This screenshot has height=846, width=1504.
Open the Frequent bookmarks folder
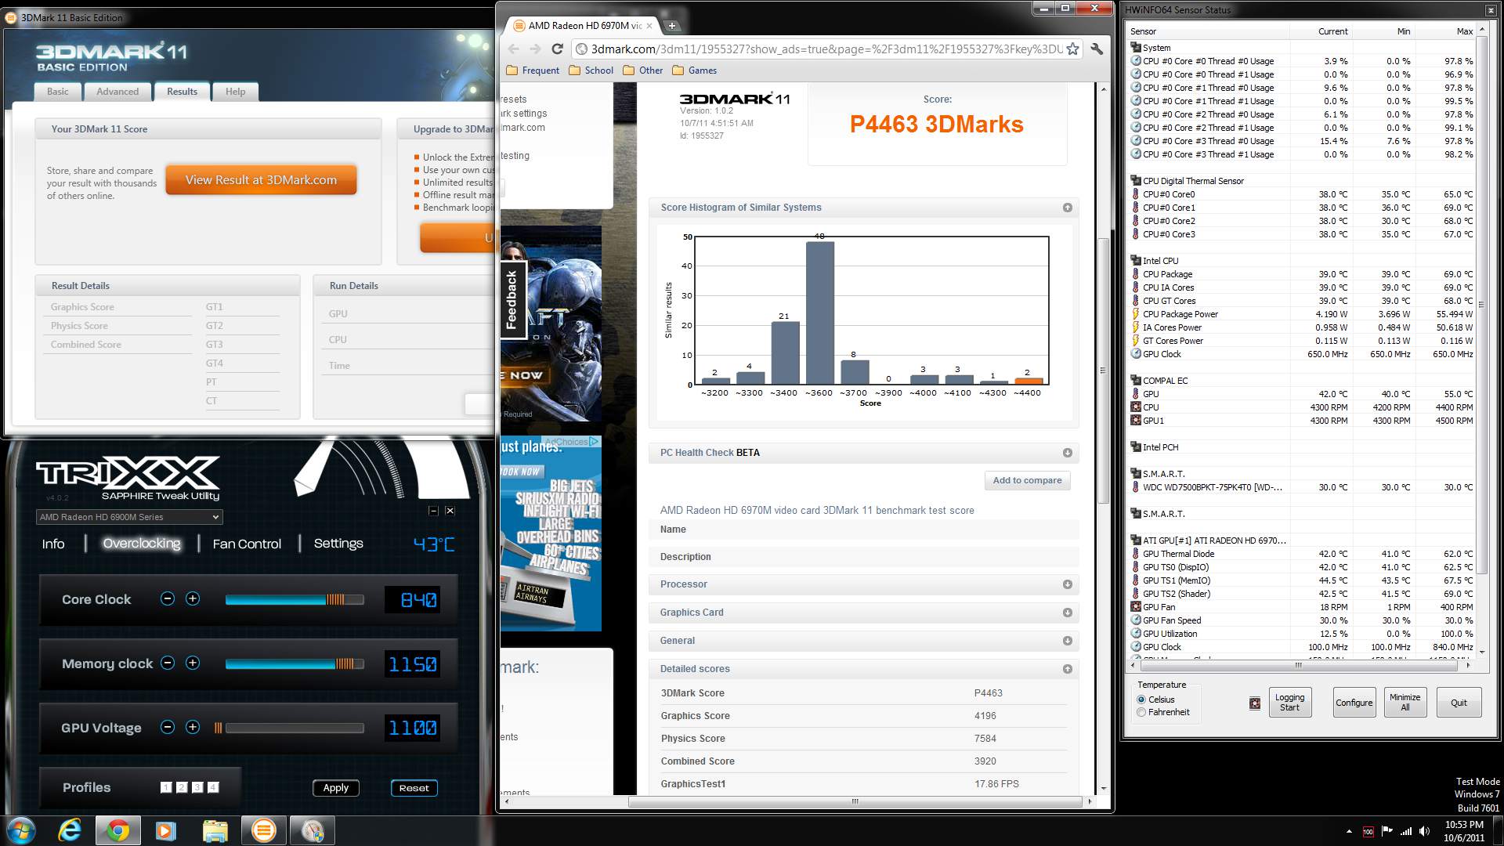[x=533, y=70]
